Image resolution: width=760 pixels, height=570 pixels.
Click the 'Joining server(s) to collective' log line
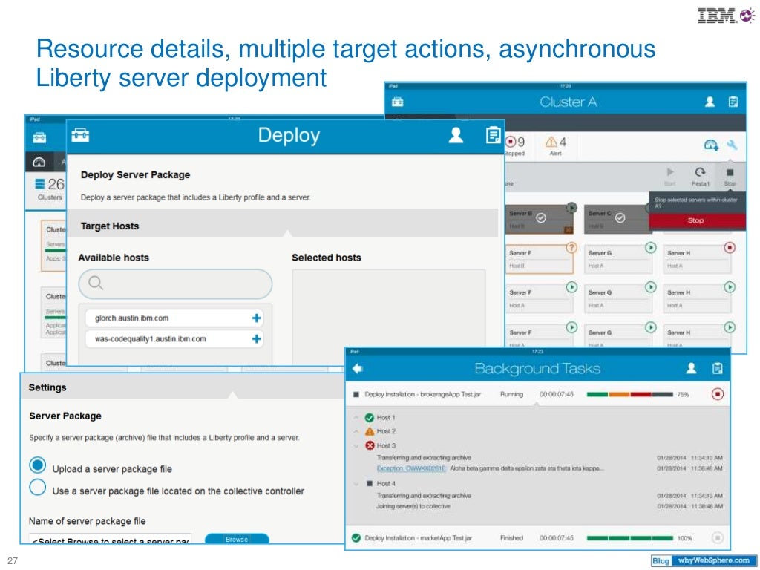tap(413, 506)
